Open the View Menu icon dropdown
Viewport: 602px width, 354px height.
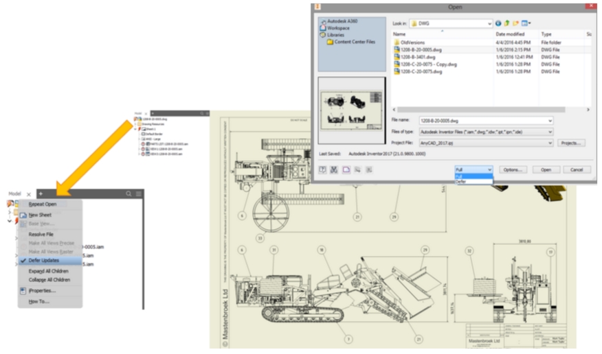point(526,23)
